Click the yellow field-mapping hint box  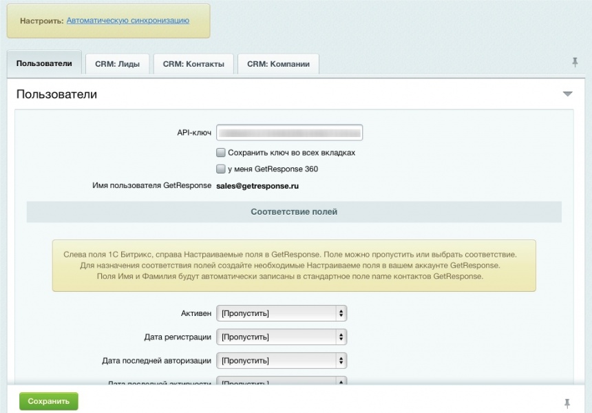click(x=294, y=266)
